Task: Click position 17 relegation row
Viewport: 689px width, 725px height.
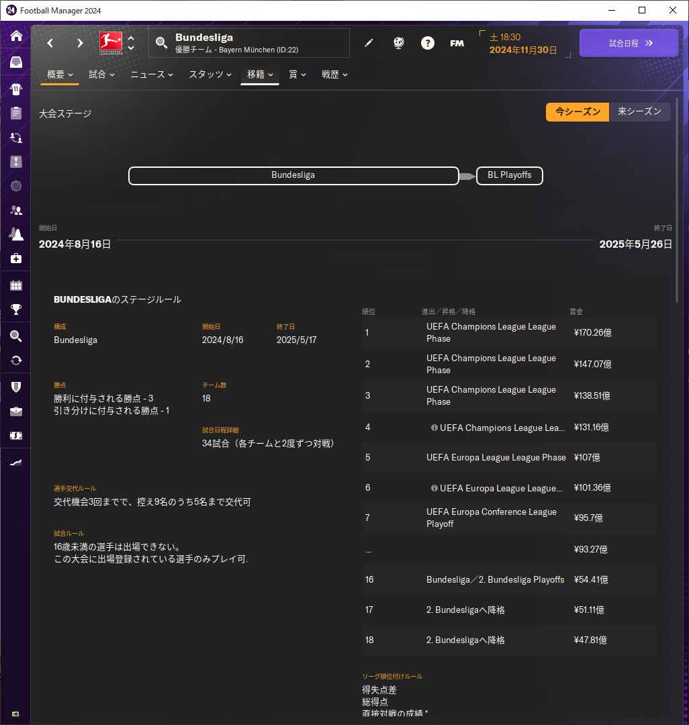Action: [509, 610]
